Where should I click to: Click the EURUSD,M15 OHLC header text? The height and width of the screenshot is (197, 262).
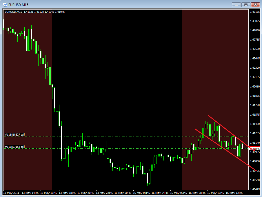tap(34, 12)
